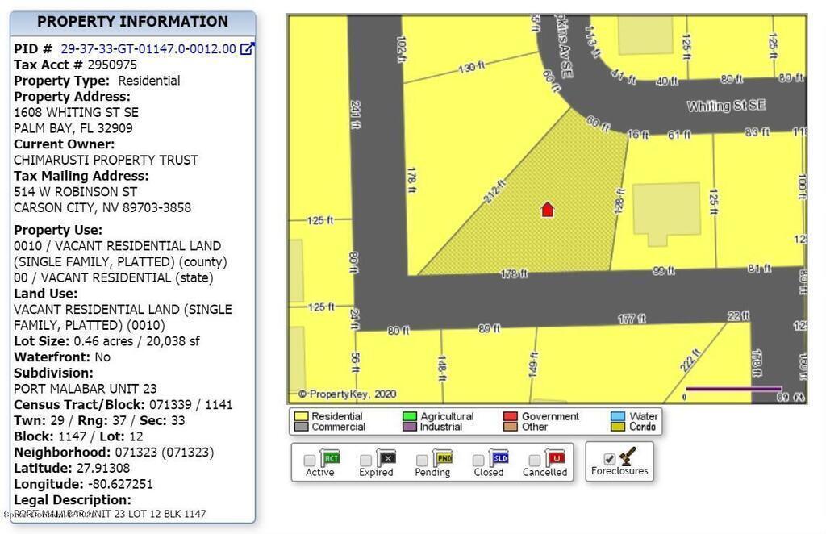This screenshot has width=826, height=534.
Task: Tick the Pending listings checkbox
Action: [x=422, y=461]
